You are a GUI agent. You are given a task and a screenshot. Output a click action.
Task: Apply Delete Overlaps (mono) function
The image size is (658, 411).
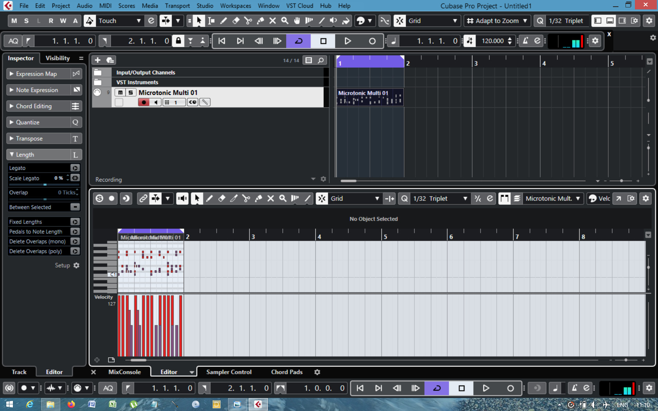coord(75,241)
